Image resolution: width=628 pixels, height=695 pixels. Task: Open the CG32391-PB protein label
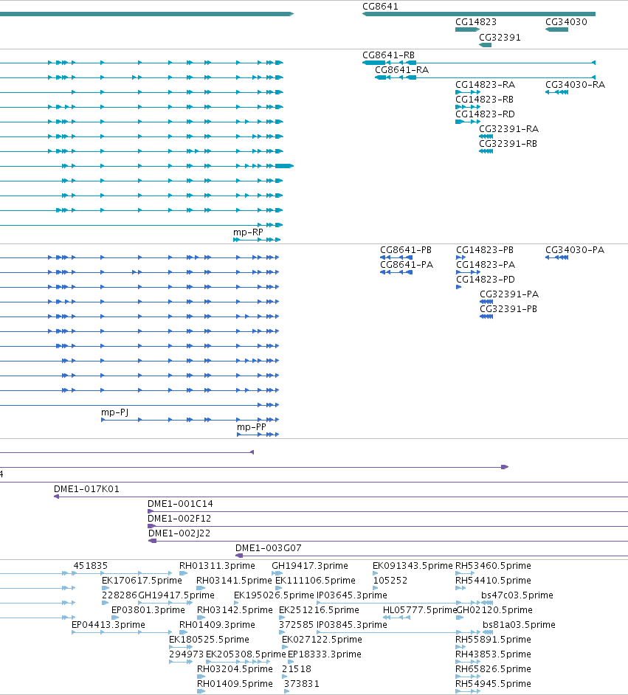508,309
